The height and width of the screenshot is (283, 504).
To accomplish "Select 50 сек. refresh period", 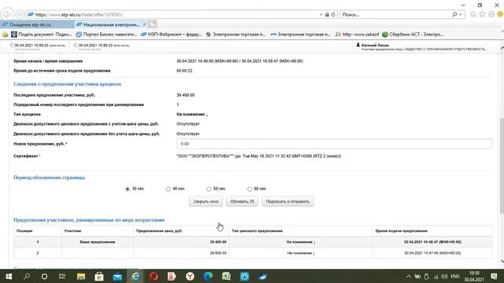I will pos(209,189).
